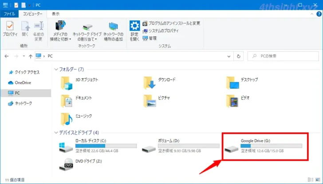Viewport: 323px width, 184px height.
Task: Click the Google Drive G: usage bar
Action: (271, 146)
